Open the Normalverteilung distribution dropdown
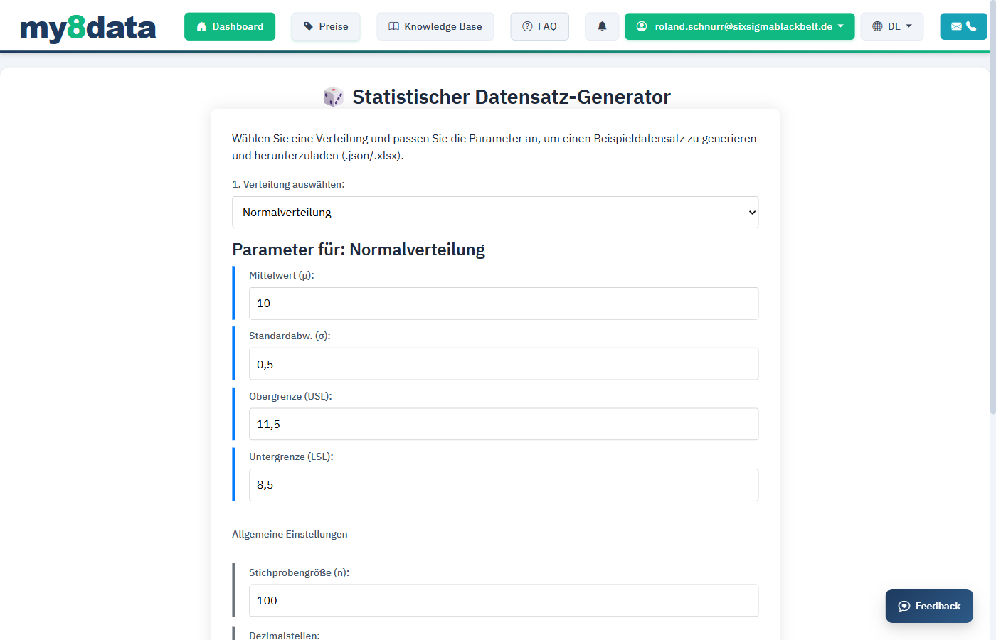The image size is (996, 640). pos(495,213)
